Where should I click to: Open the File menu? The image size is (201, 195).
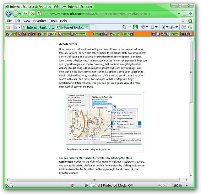point(9,21)
